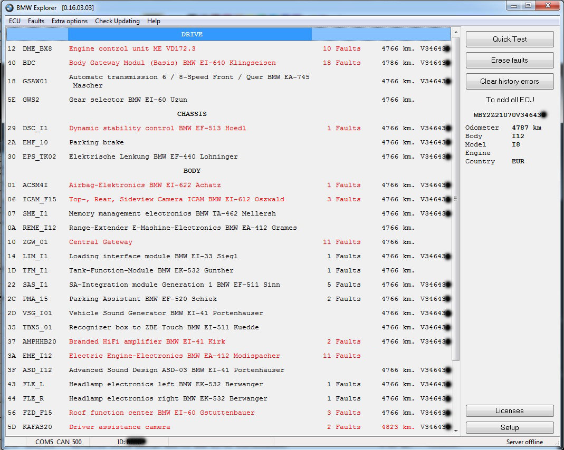
Task: Select the DME_BX8 Engine control unit row
Action: (x=132, y=48)
